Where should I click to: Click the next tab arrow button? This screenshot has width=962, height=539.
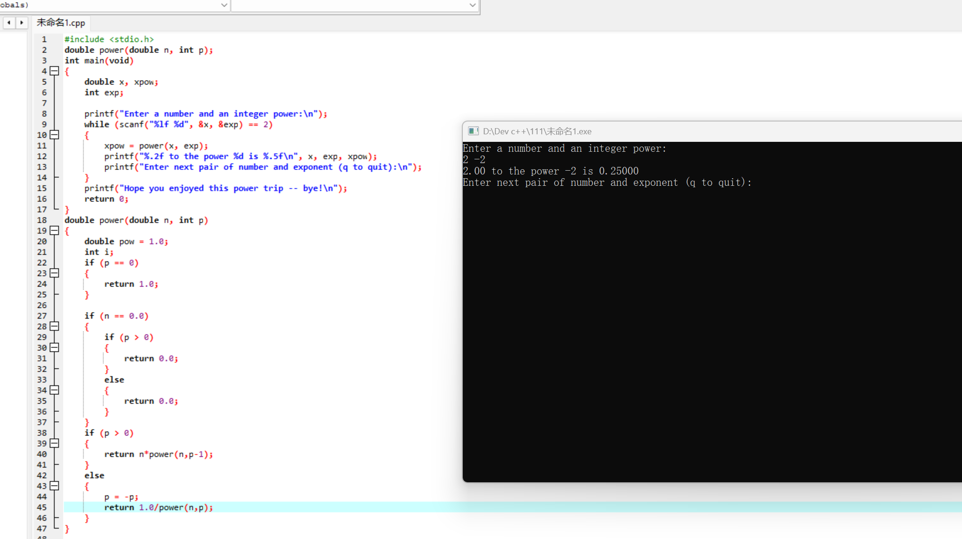point(22,23)
